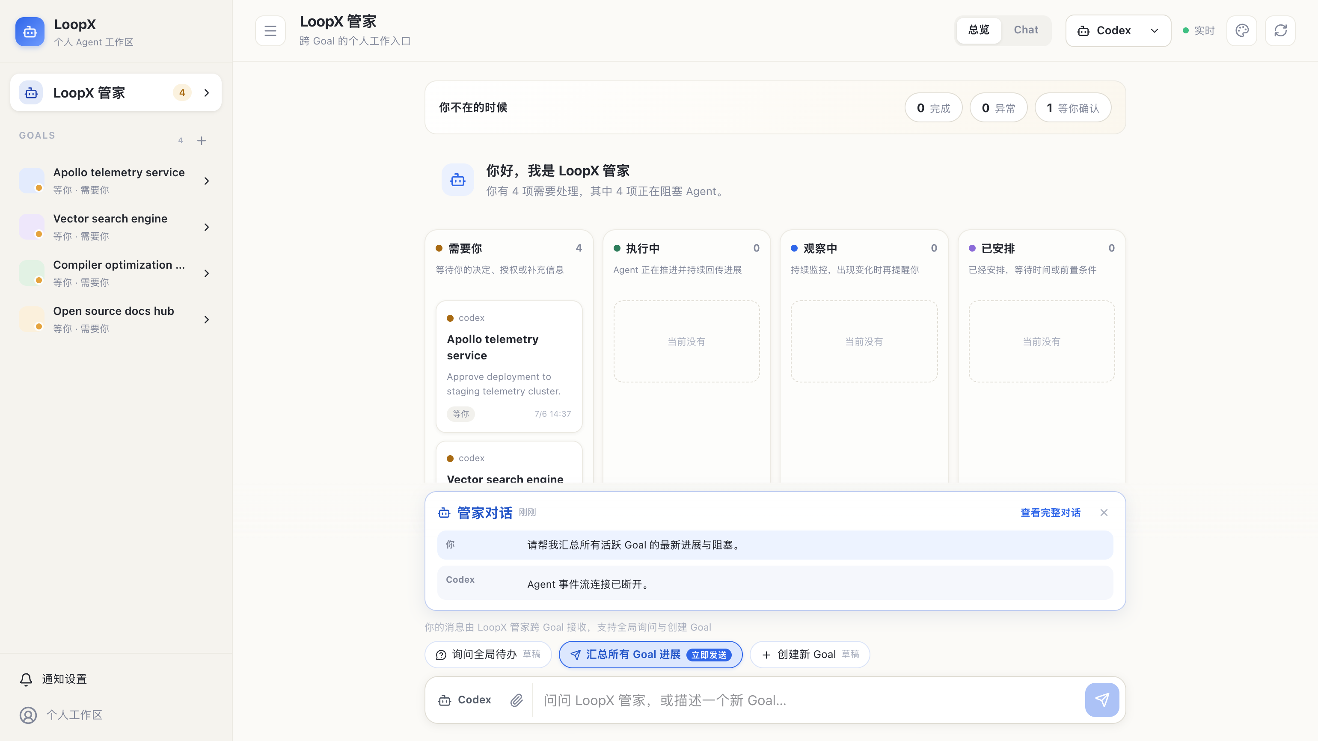Viewport: 1318px width, 741px height.
Task: Close the 管家对话 panel
Action: [1104, 513]
